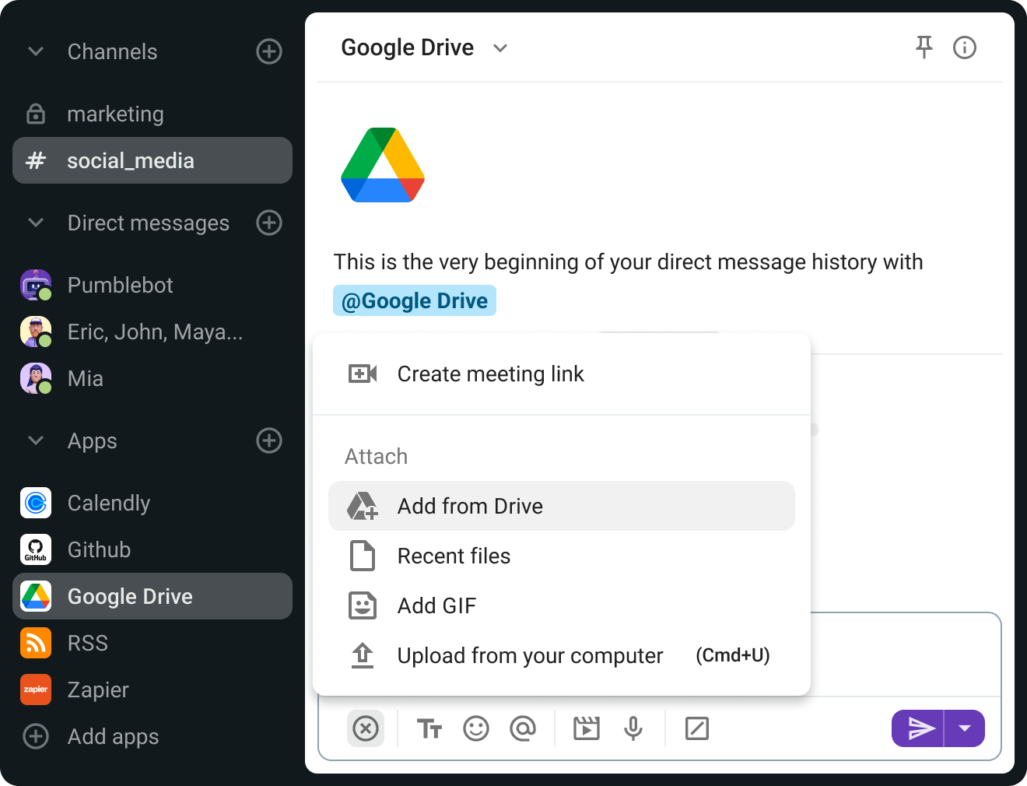Open the social_media channel

coord(152,160)
